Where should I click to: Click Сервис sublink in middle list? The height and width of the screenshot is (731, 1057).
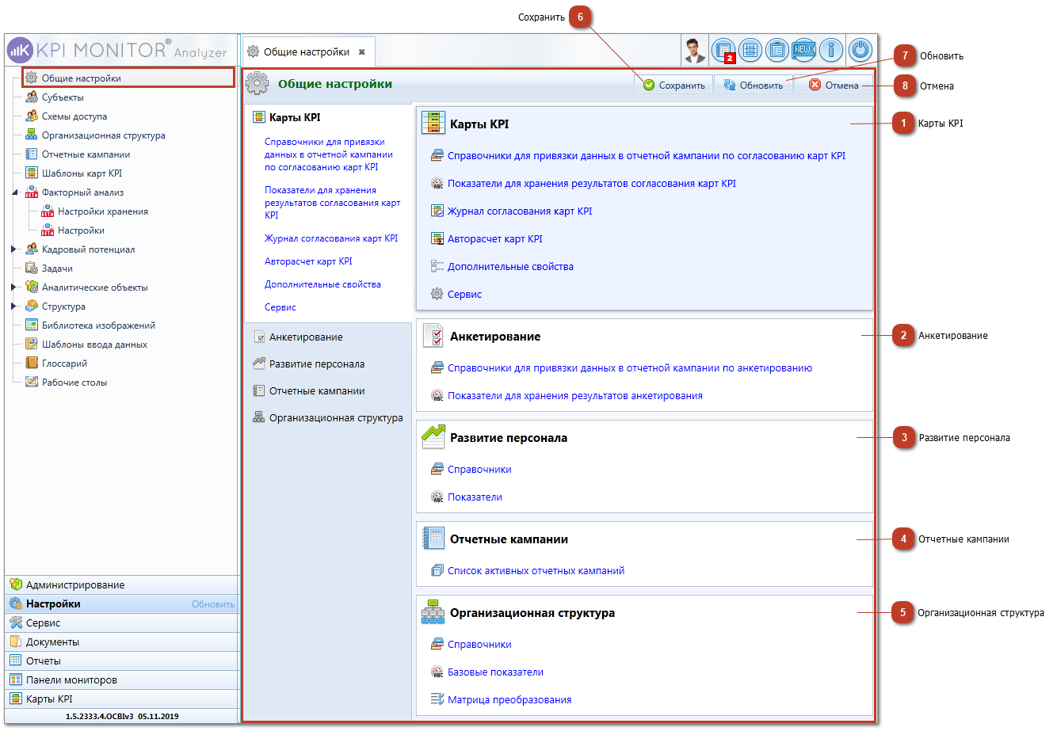(280, 306)
